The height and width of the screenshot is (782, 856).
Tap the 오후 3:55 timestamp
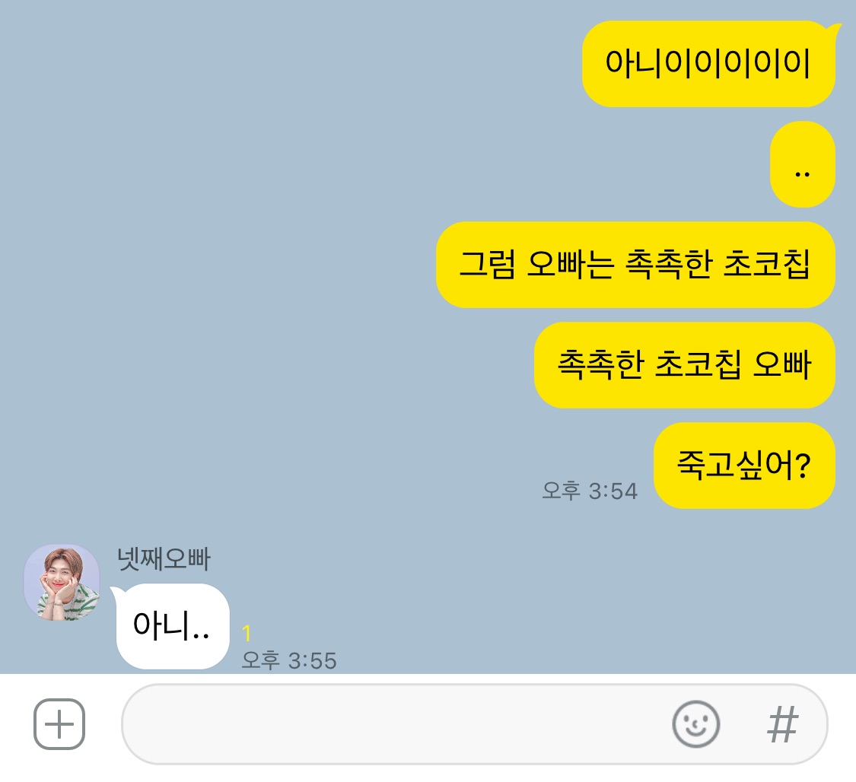point(289,660)
